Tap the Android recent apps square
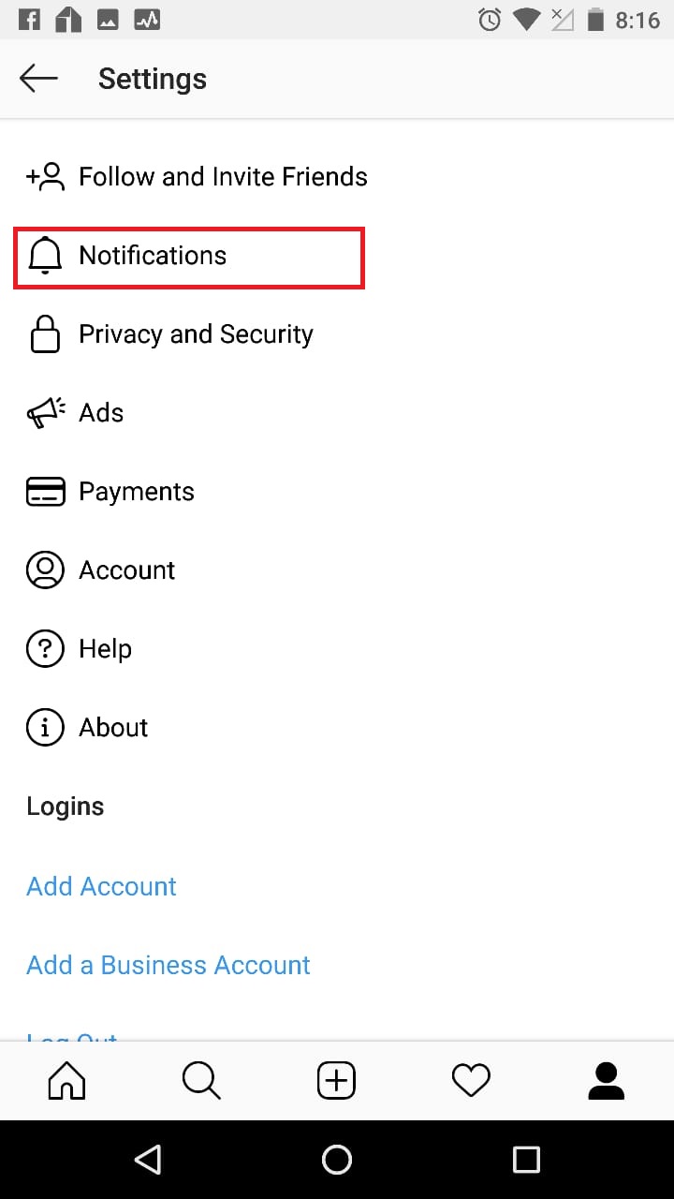 click(526, 1160)
